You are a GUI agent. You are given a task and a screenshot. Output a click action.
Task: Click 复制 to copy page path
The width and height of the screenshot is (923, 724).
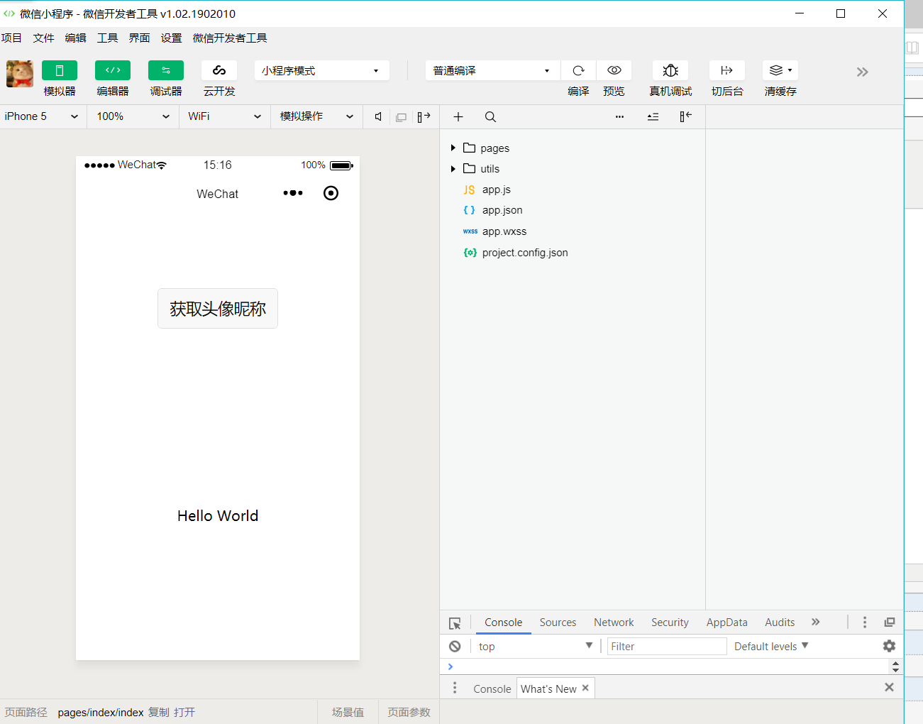click(159, 712)
